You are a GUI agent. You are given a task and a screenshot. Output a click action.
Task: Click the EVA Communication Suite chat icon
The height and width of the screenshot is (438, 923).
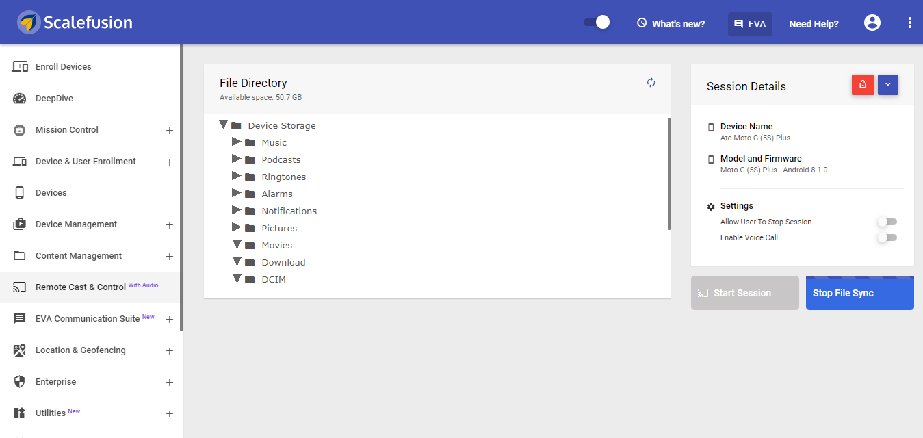tap(20, 319)
